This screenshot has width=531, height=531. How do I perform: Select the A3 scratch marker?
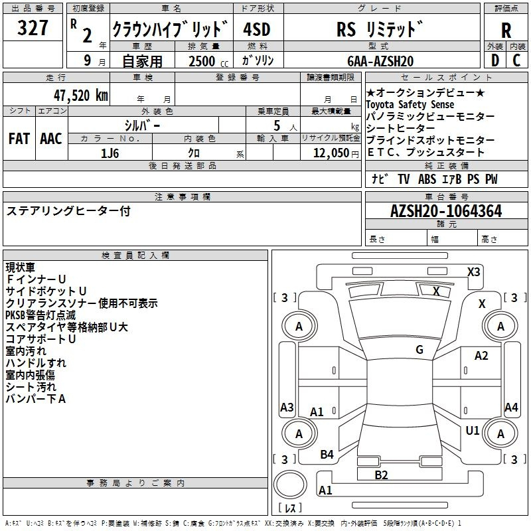tap(287, 408)
